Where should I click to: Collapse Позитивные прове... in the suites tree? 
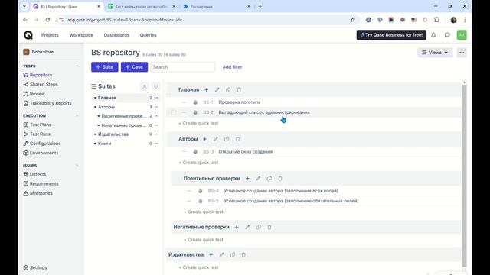point(99,116)
